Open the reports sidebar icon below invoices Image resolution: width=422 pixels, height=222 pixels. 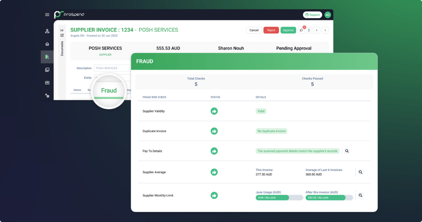[x=47, y=70]
